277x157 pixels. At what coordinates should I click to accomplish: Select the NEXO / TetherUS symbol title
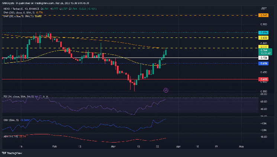21,9
